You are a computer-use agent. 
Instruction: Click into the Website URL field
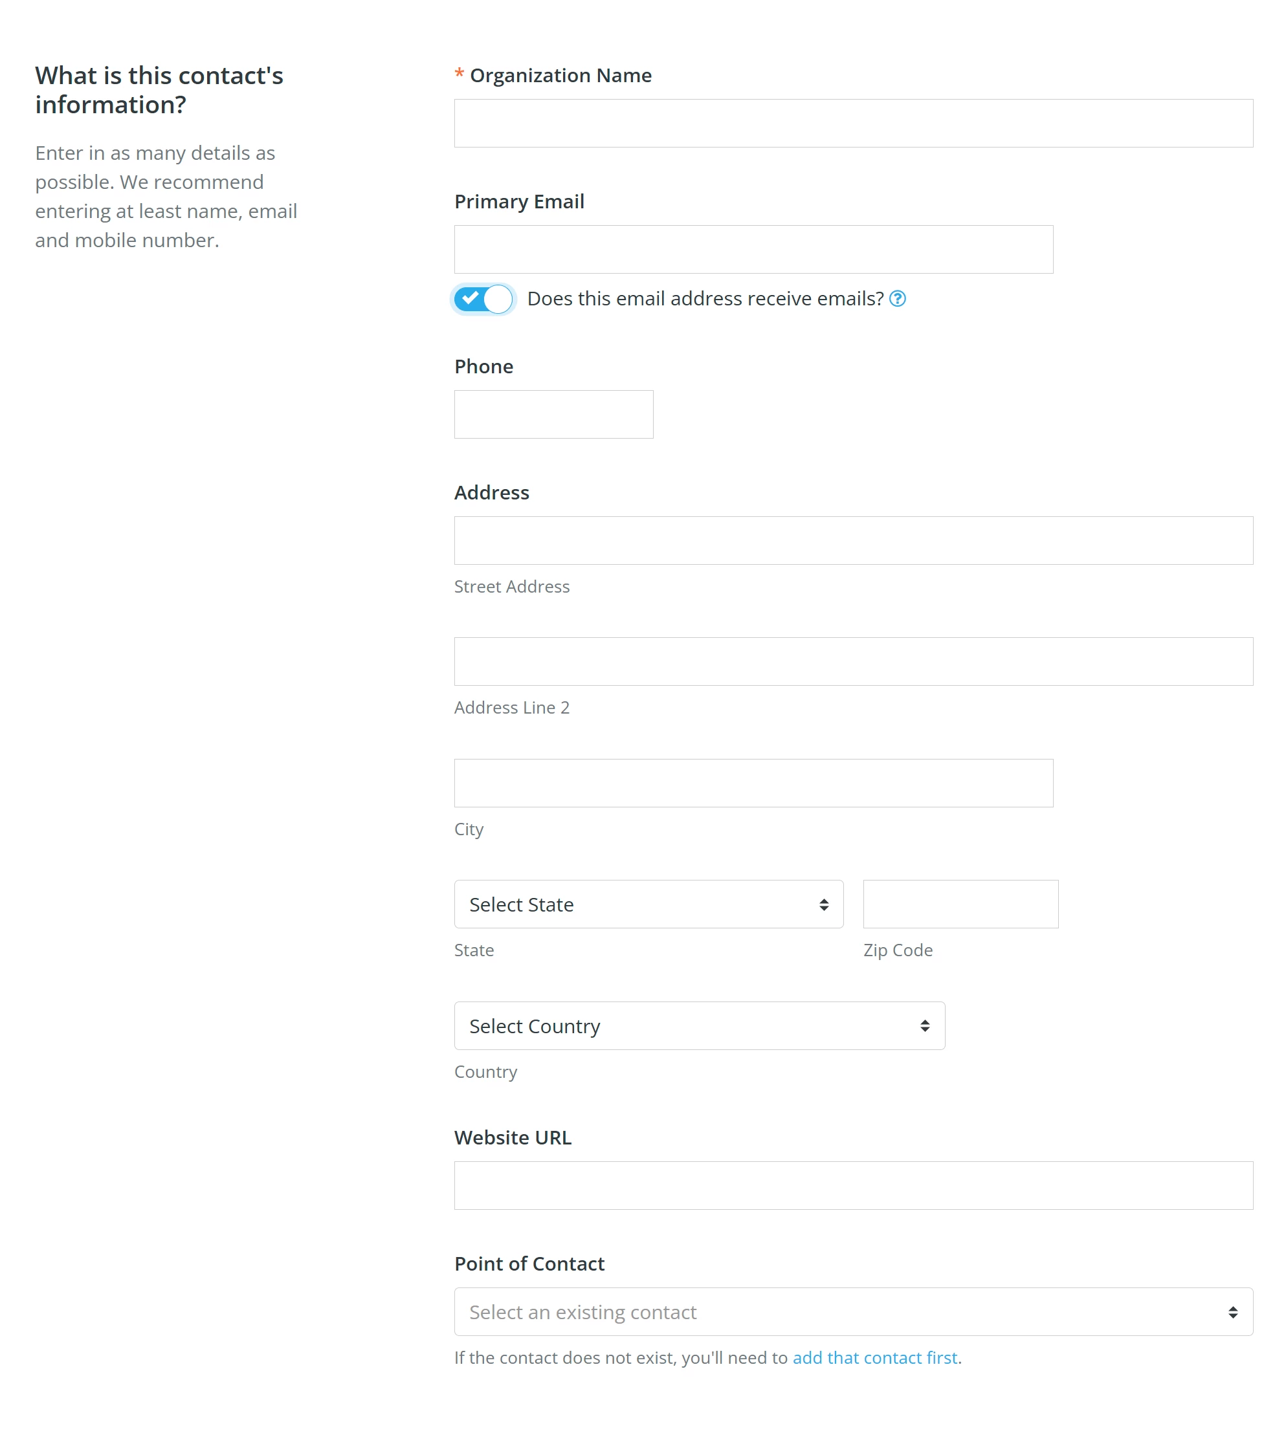(852, 1185)
